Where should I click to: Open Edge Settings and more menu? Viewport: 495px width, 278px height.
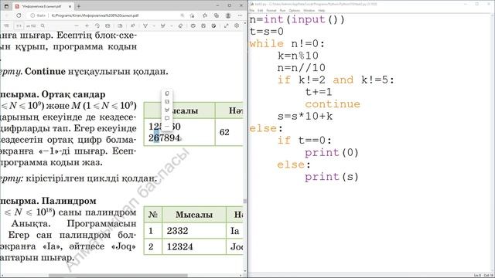(x=241, y=15)
